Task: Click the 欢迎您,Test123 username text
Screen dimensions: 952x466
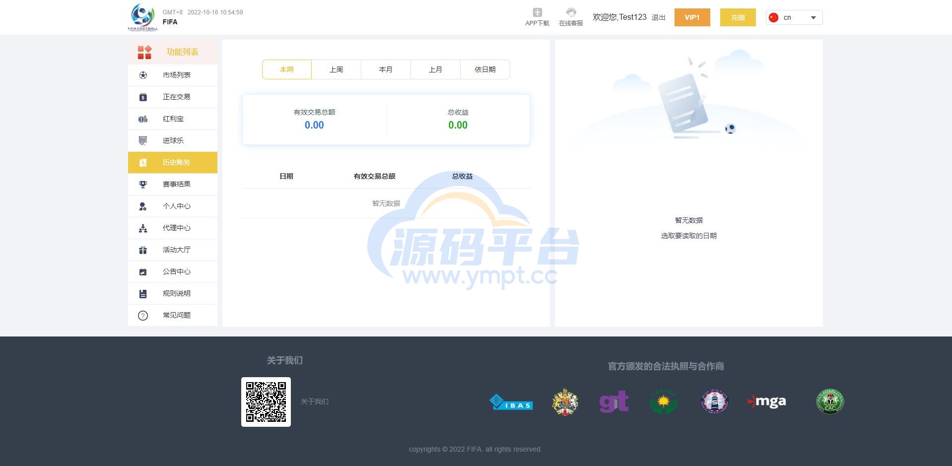Action: (619, 17)
